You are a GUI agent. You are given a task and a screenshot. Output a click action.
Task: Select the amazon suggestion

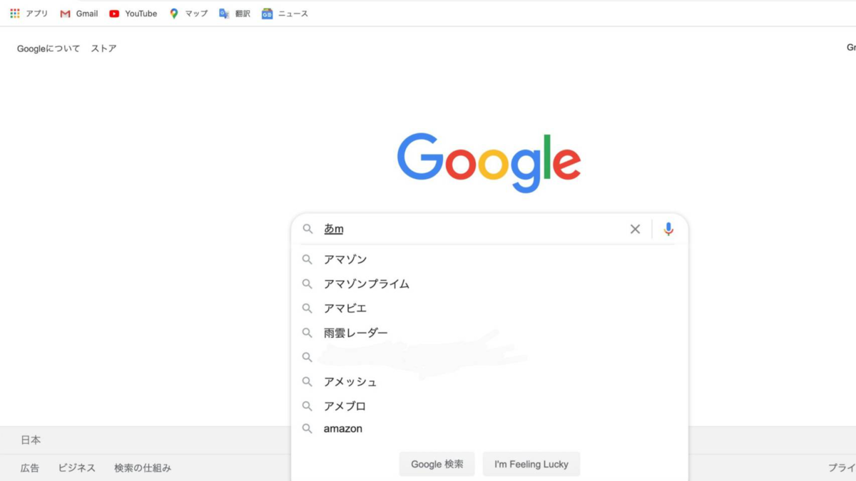(x=489, y=428)
